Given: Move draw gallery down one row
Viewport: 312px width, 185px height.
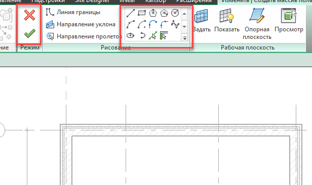Looking at the screenshot, I should point(184,27).
